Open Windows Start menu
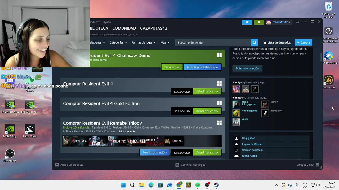 click(x=123, y=185)
